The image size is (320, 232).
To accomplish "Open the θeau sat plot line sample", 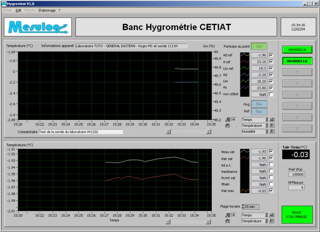I will (x=245, y=151).
